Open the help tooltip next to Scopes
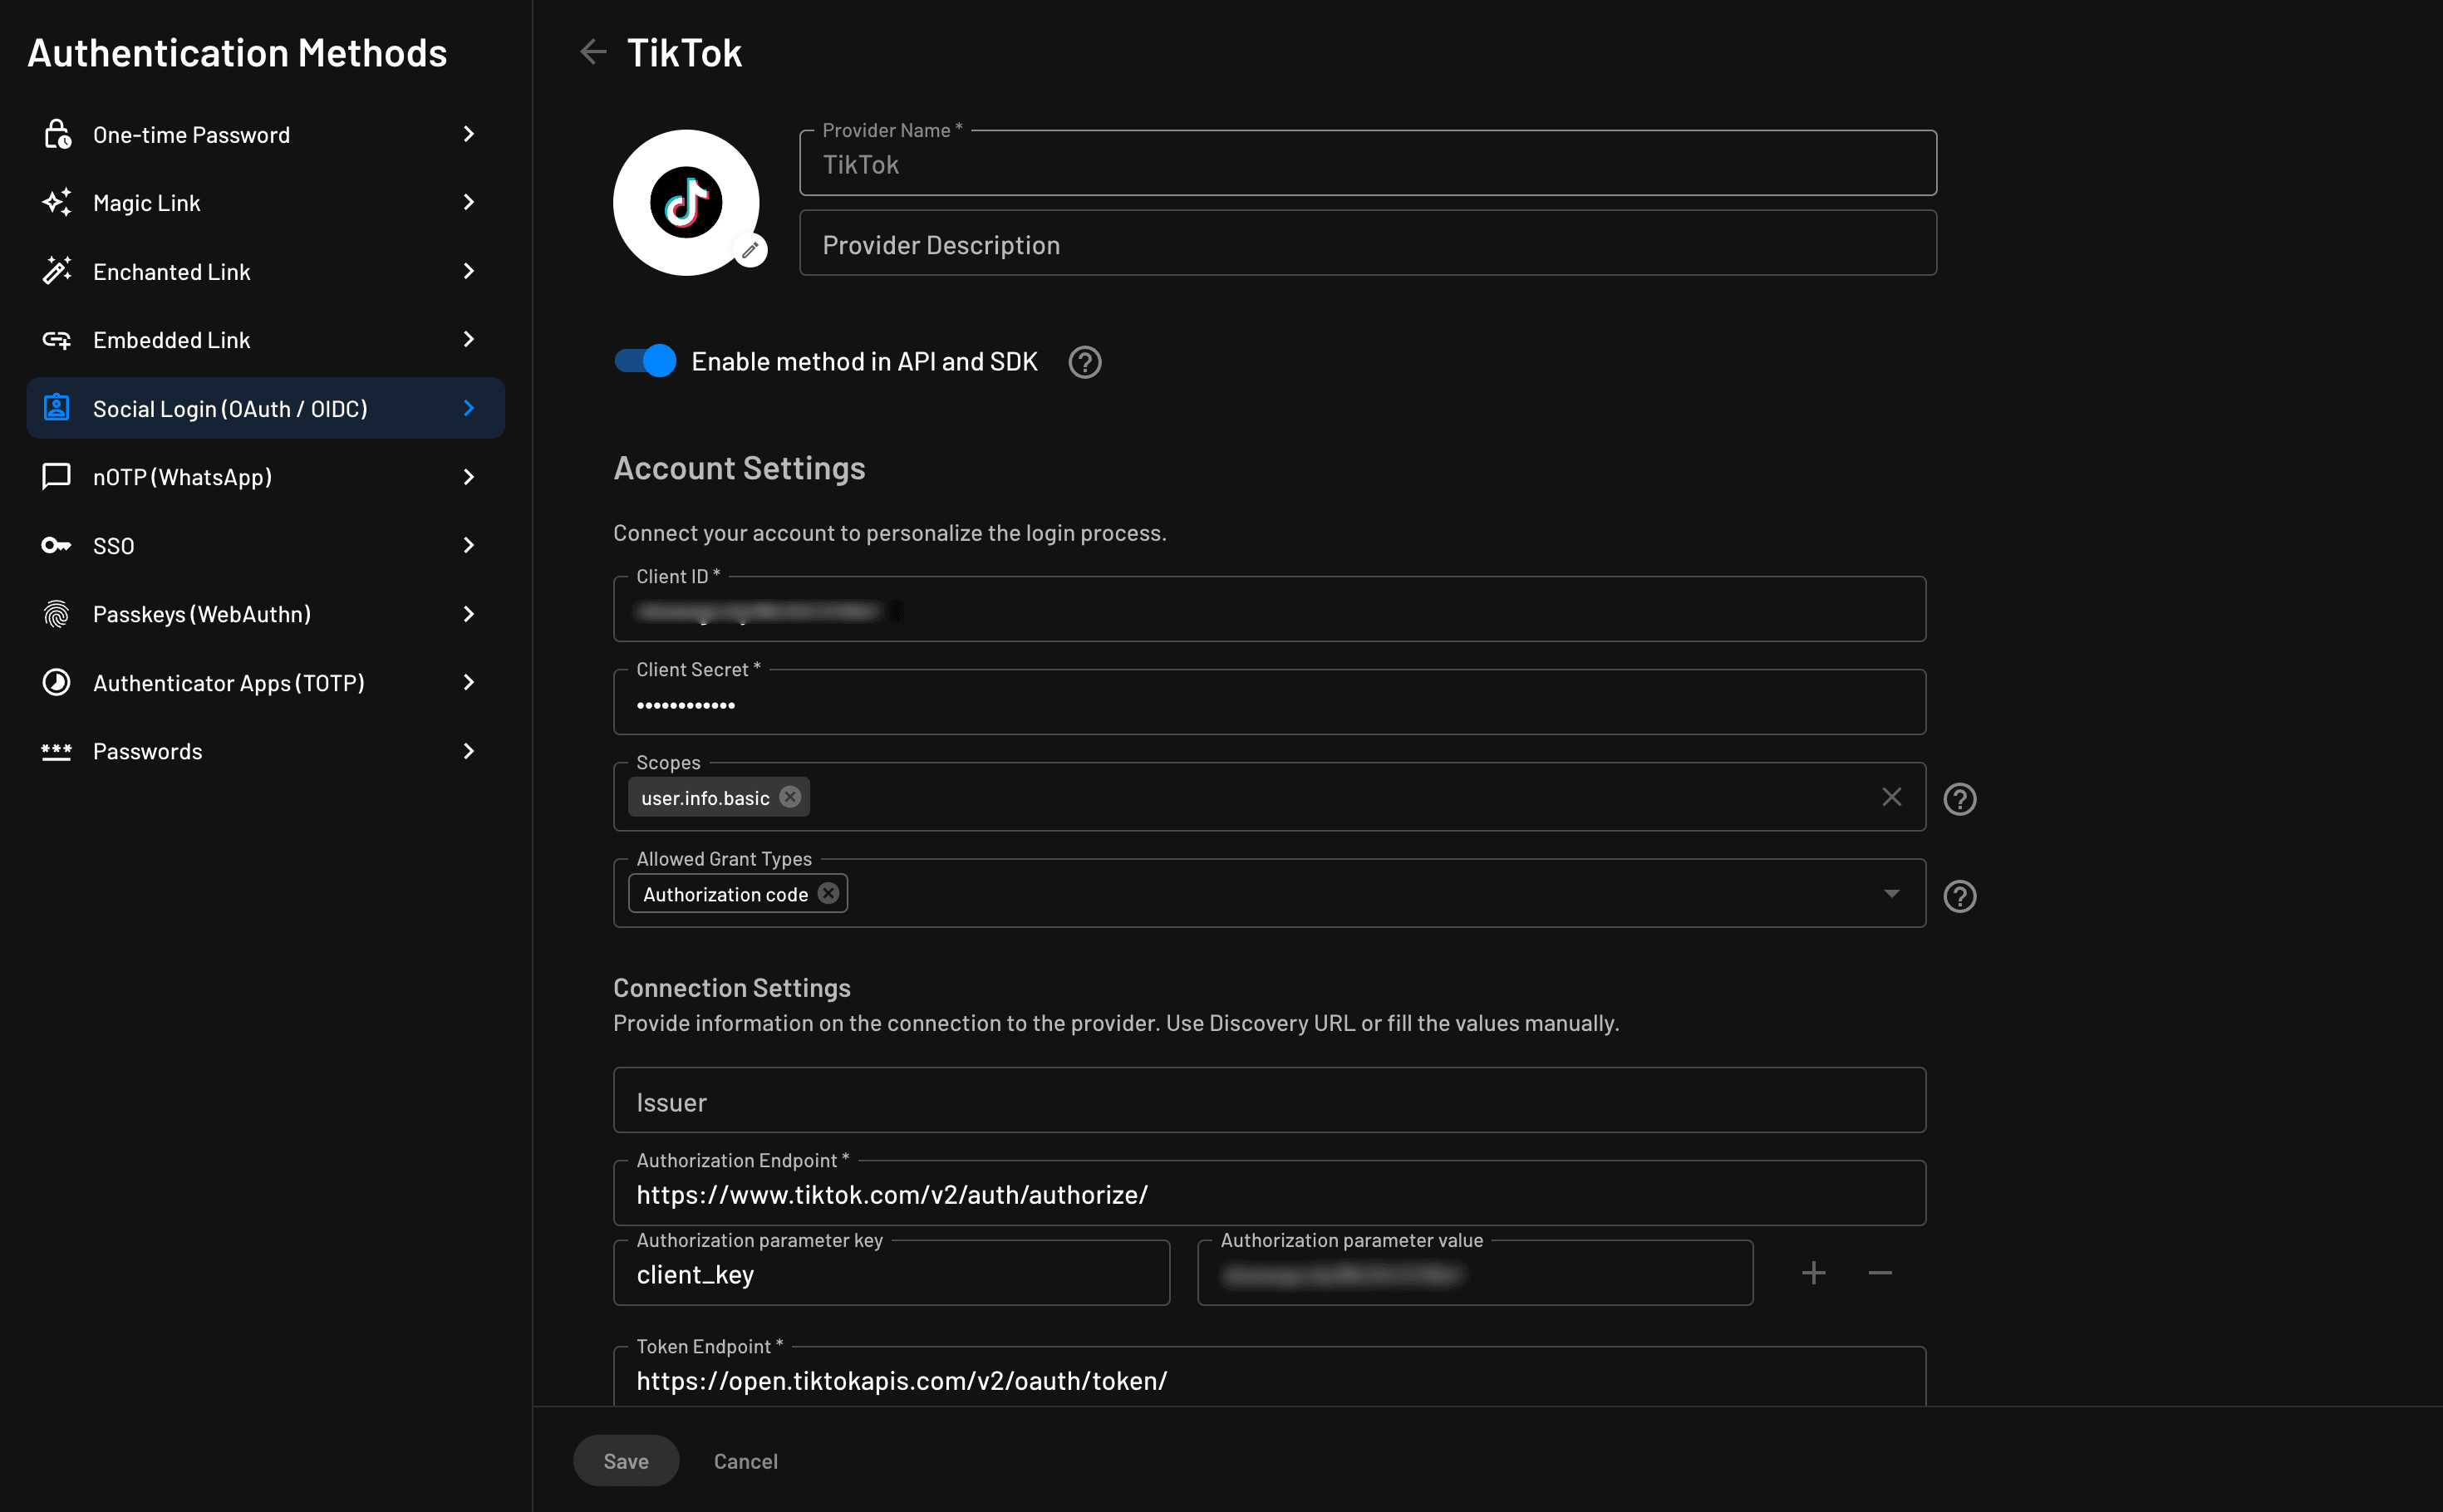The height and width of the screenshot is (1512, 2443). pos(1959,798)
